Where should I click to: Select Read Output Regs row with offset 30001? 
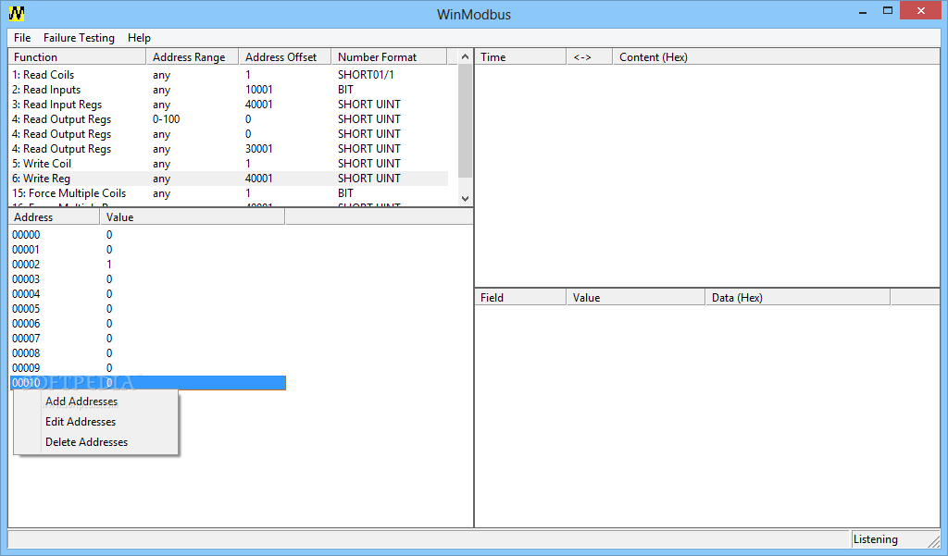[230, 149]
